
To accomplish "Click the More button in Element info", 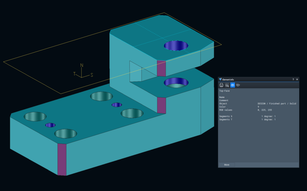I will [x=227, y=165].
